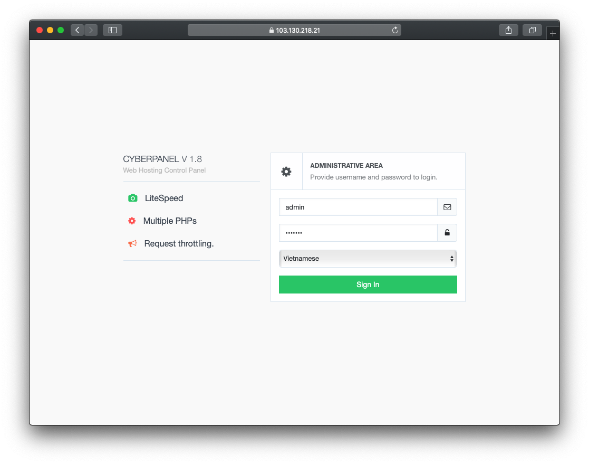Click the green LiteSpeed camera icon
This screenshot has width=589, height=464.
click(132, 198)
